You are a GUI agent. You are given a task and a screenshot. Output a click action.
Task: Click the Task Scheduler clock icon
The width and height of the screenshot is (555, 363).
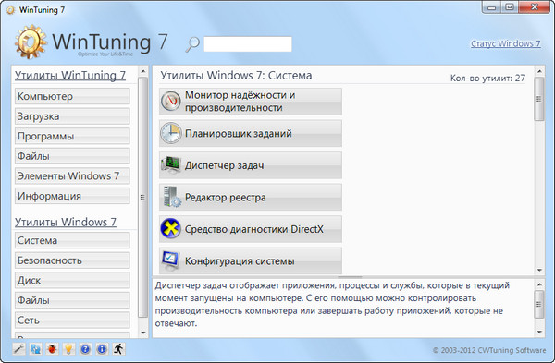171,133
